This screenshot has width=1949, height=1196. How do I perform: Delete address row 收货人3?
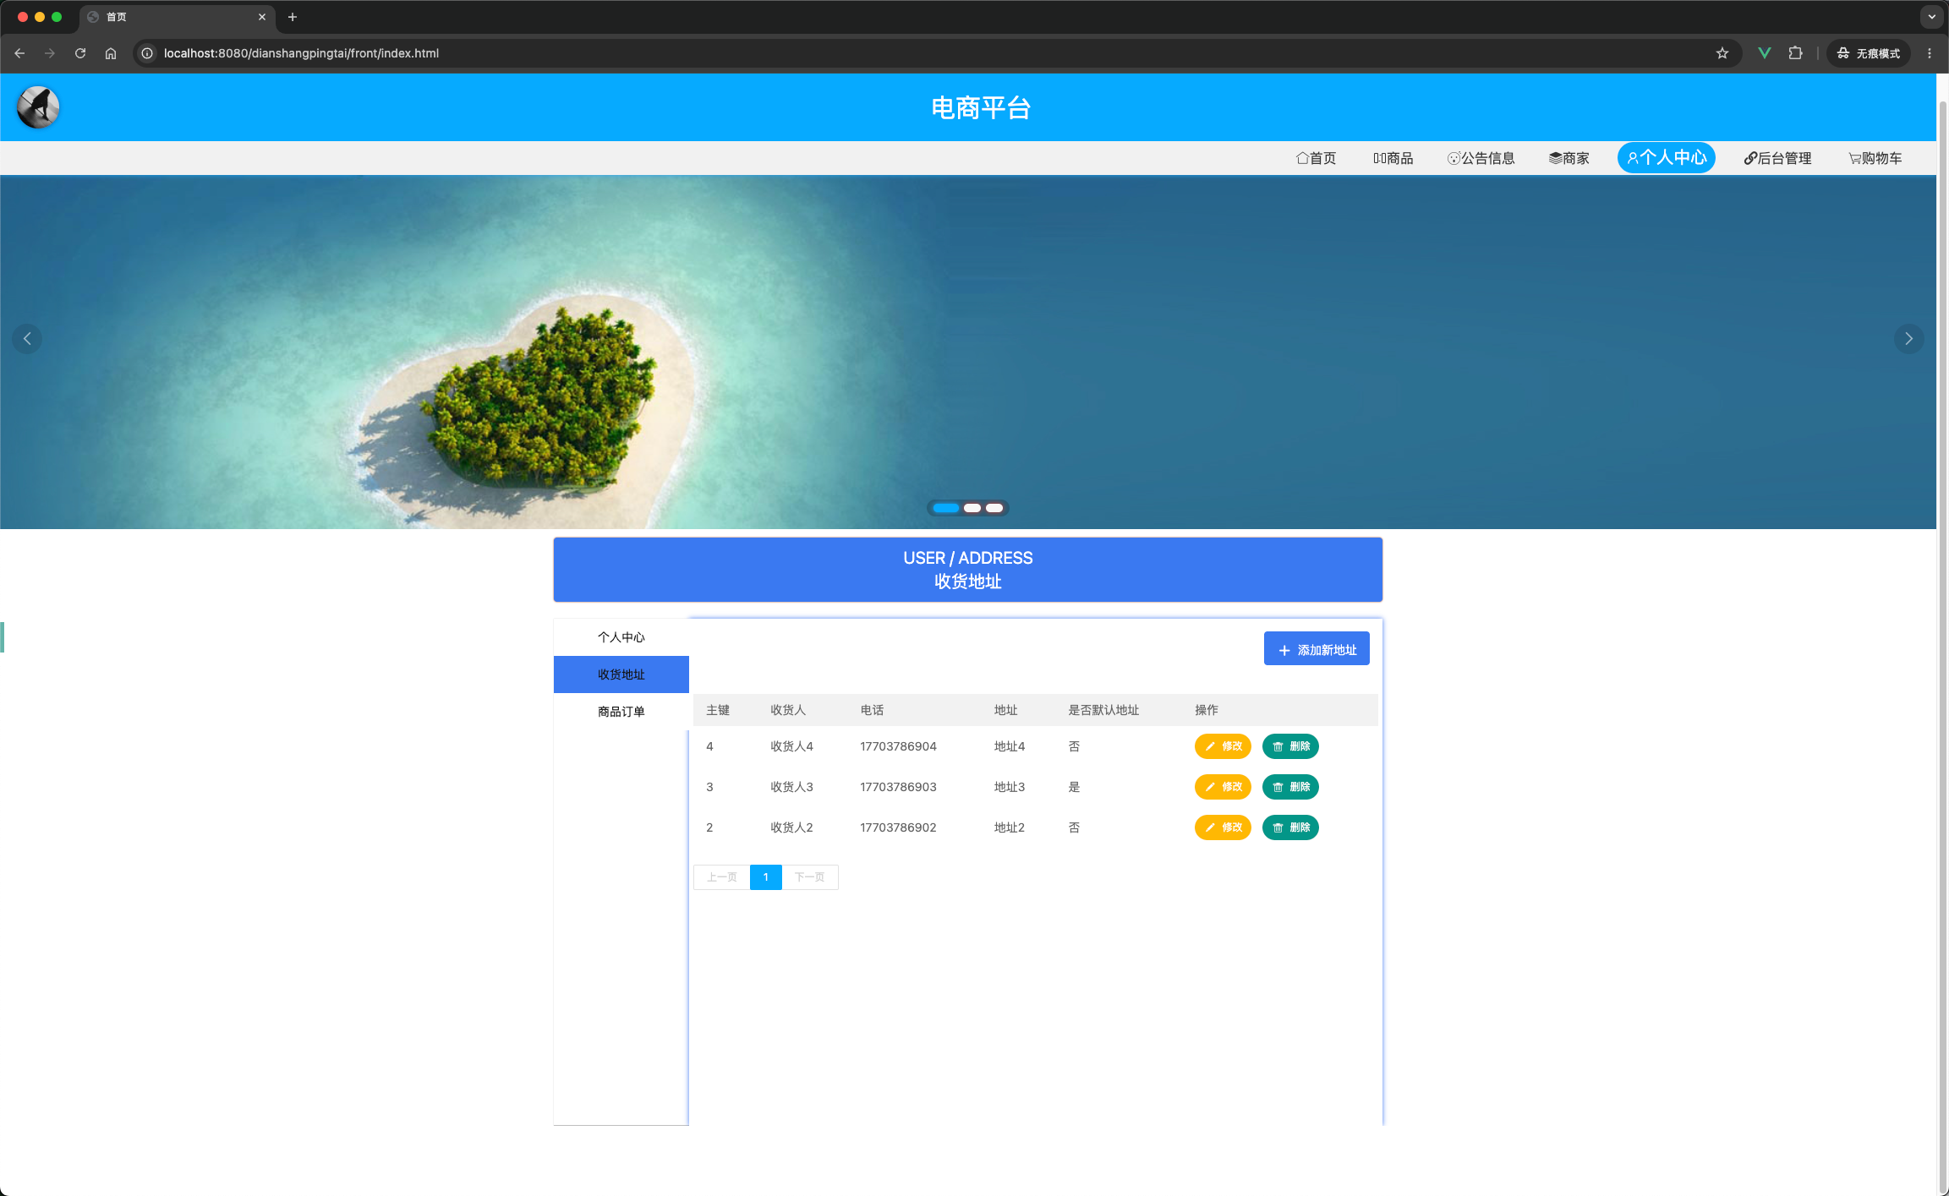click(1290, 787)
